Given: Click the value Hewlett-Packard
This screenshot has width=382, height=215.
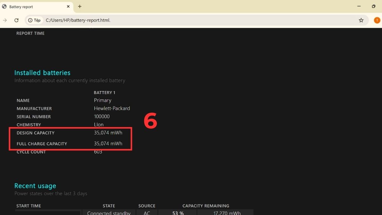Looking at the screenshot, I should click(112, 108).
